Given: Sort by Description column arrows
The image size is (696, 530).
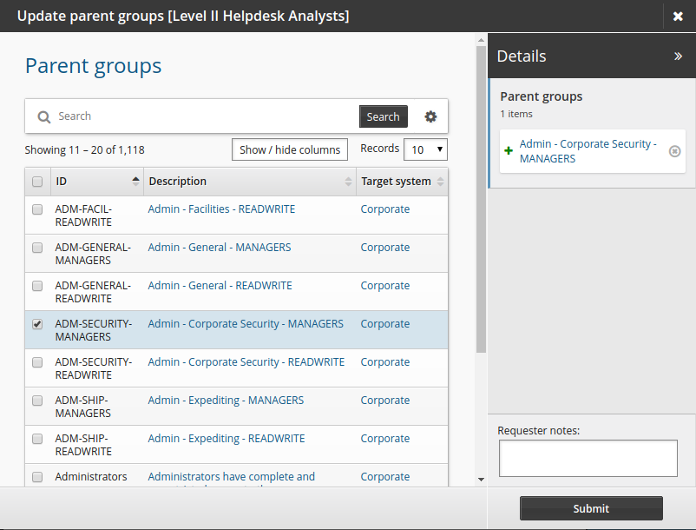Looking at the screenshot, I should pyautogui.click(x=349, y=182).
